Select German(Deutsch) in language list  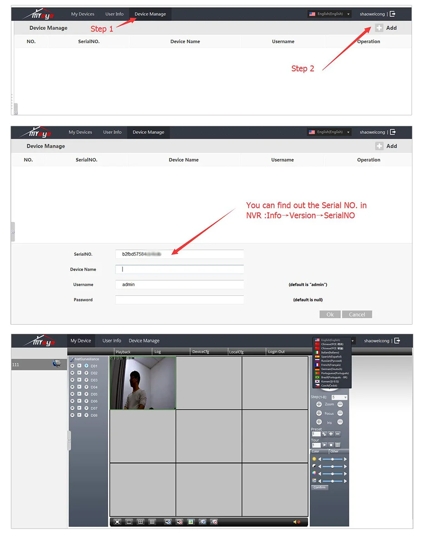pos(331,369)
